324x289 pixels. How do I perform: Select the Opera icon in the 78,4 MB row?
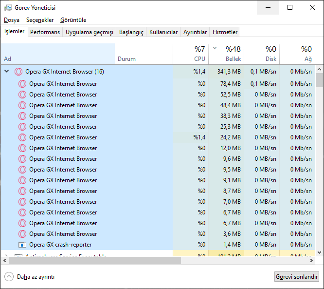pos(22,84)
